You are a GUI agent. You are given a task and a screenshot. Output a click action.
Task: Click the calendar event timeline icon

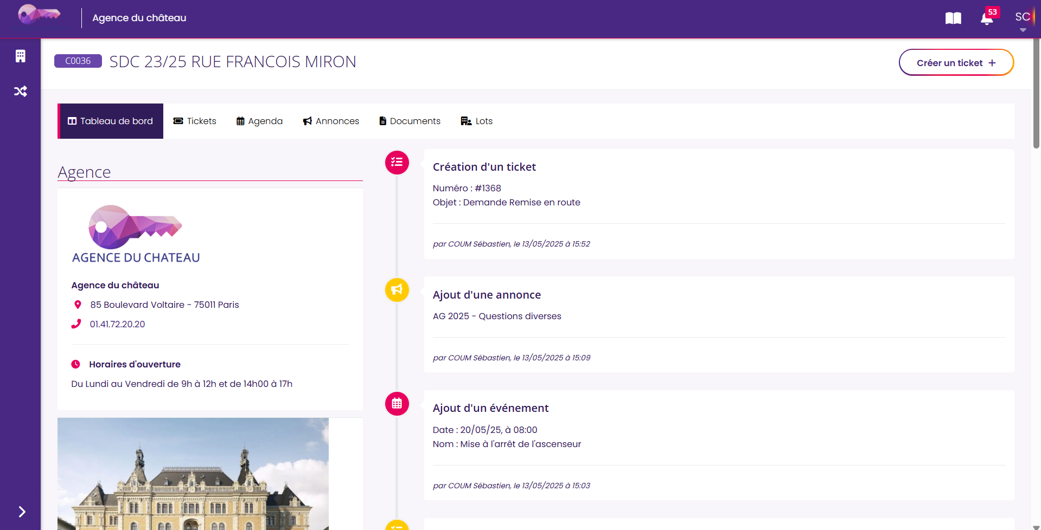coord(397,404)
